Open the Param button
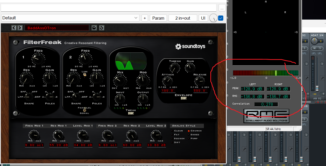The image size is (326, 166). click(x=158, y=18)
